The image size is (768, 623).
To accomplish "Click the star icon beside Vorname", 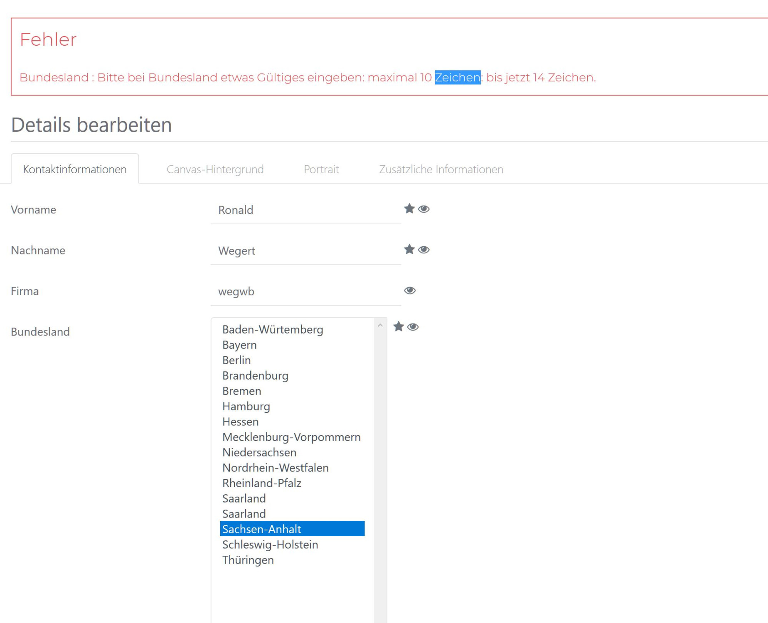I will [409, 208].
